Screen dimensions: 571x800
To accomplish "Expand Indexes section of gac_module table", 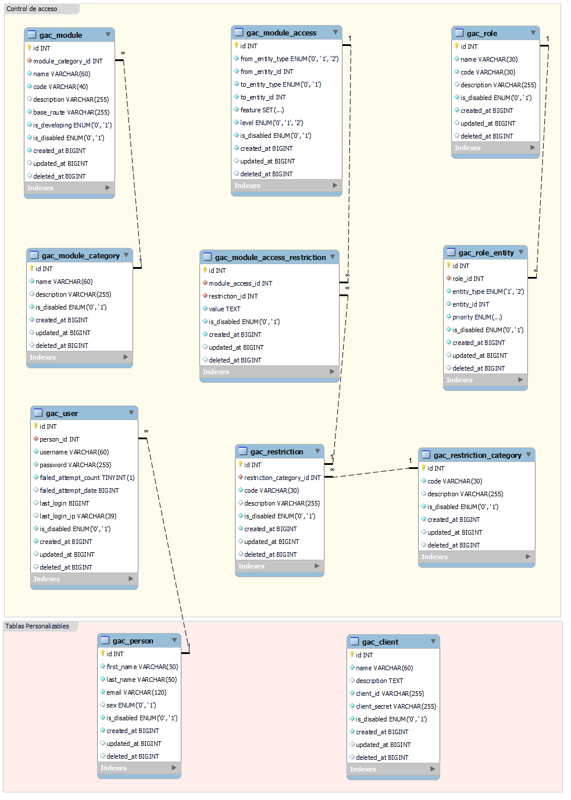I will click(108, 188).
